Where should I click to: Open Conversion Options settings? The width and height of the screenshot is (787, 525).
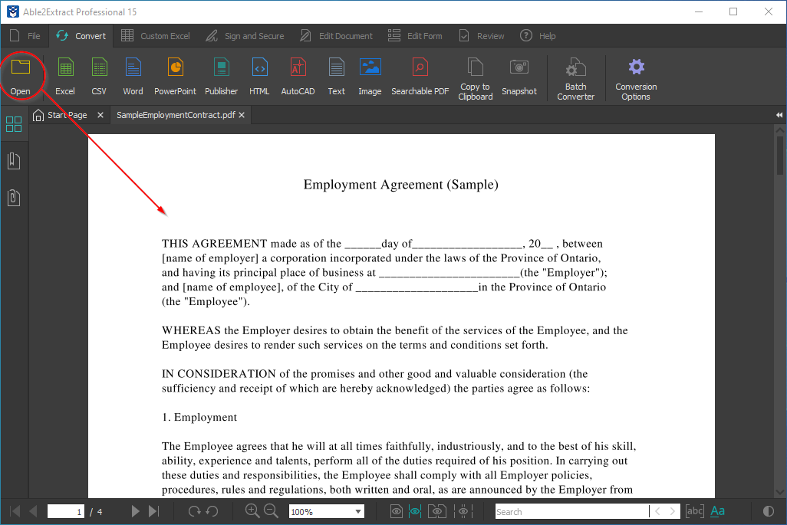pyautogui.click(x=636, y=77)
